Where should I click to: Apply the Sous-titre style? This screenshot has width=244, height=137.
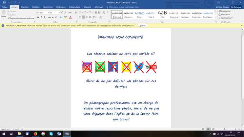tap(174, 15)
